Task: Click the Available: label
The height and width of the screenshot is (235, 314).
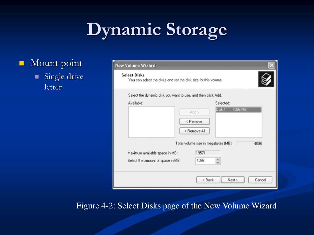Action: coord(136,103)
